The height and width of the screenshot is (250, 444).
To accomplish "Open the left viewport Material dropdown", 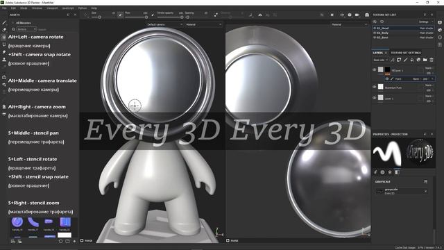I will (203, 25).
